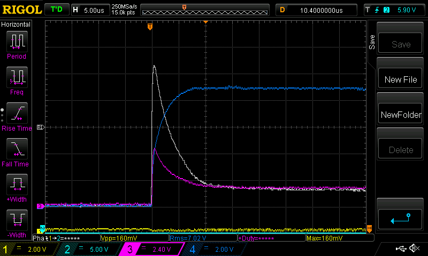Toggle channel 4 at 2.00 V
This screenshot has height=256, width=428.
216,249
